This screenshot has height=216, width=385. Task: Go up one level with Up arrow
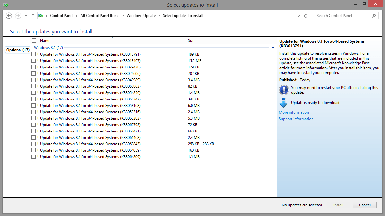tap(33, 16)
